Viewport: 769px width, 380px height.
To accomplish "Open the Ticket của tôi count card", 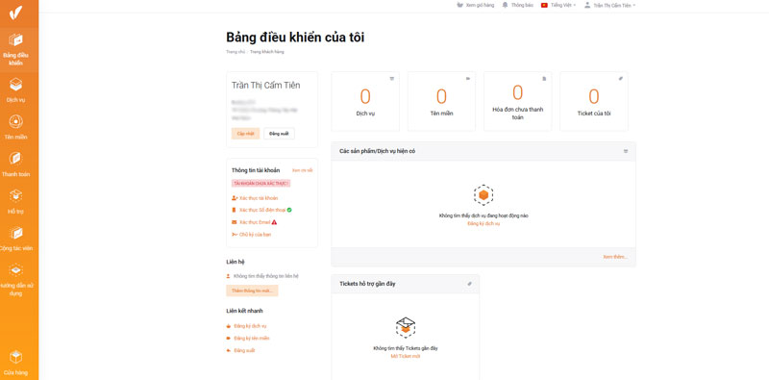I will tap(594, 102).
